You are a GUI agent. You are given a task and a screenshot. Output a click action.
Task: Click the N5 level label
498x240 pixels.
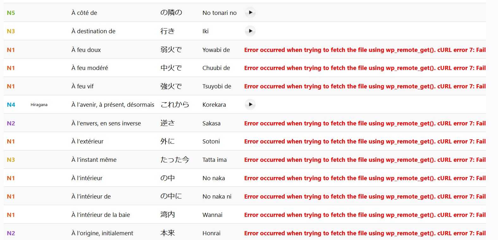pyautogui.click(x=11, y=13)
